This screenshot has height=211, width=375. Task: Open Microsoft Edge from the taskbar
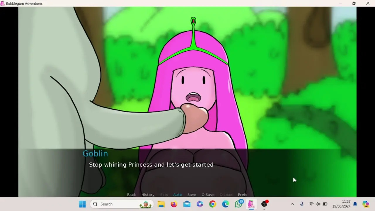coord(226,204)
